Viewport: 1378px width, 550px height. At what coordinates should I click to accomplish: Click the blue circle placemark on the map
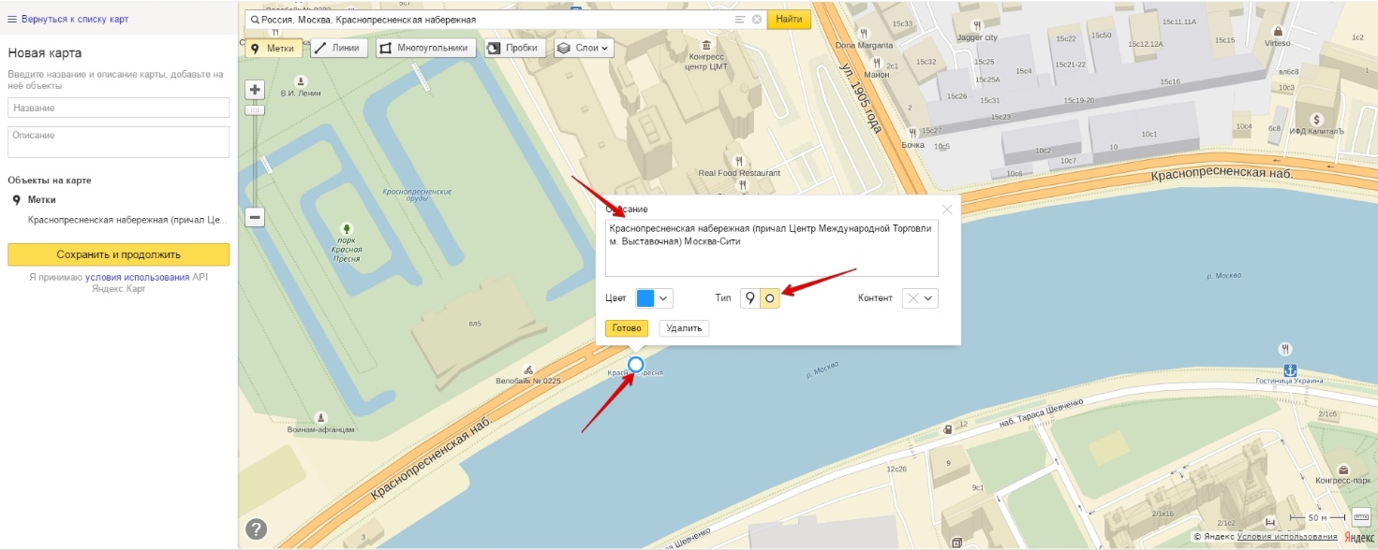636,365
